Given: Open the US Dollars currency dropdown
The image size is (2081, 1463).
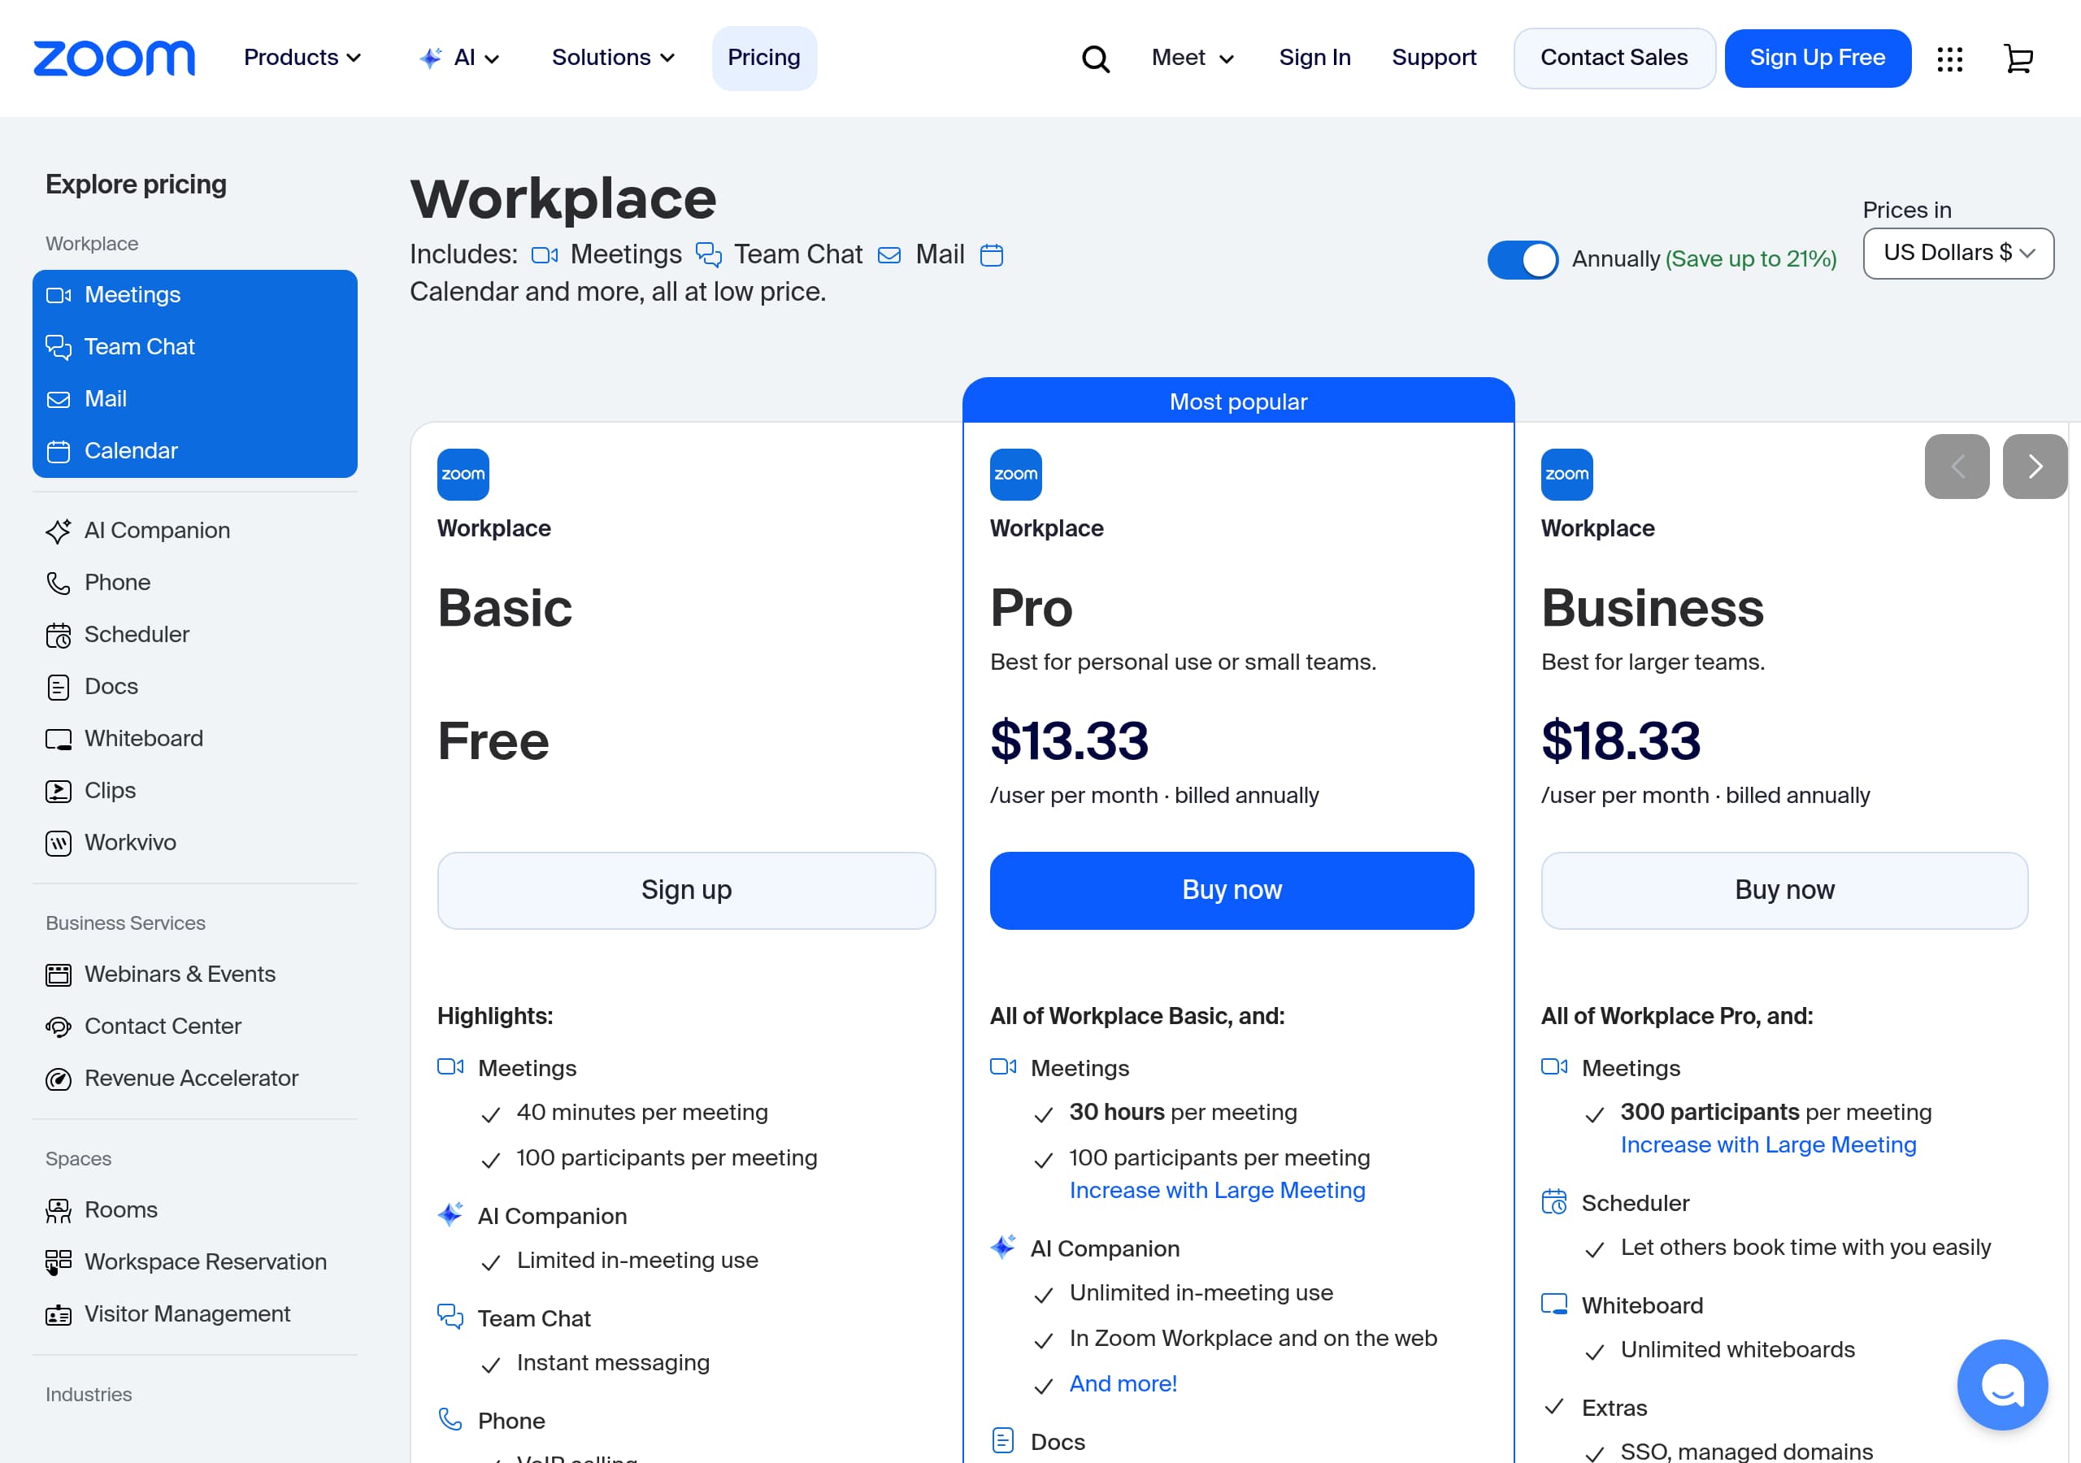Looking at the screenshot, I should click(x=1957, y=253).
